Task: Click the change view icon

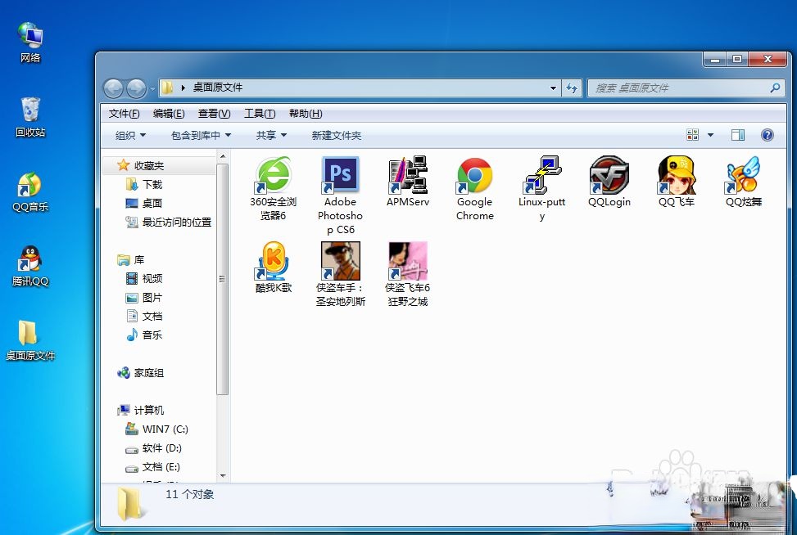Action: tap(692, 135)
